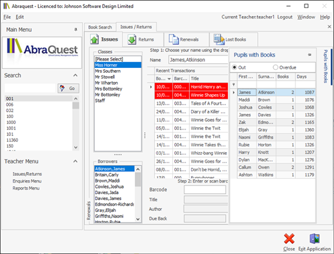Select Cowles,Joshua in Borrowers list
The image size is (334, 254).
[114, 187]
